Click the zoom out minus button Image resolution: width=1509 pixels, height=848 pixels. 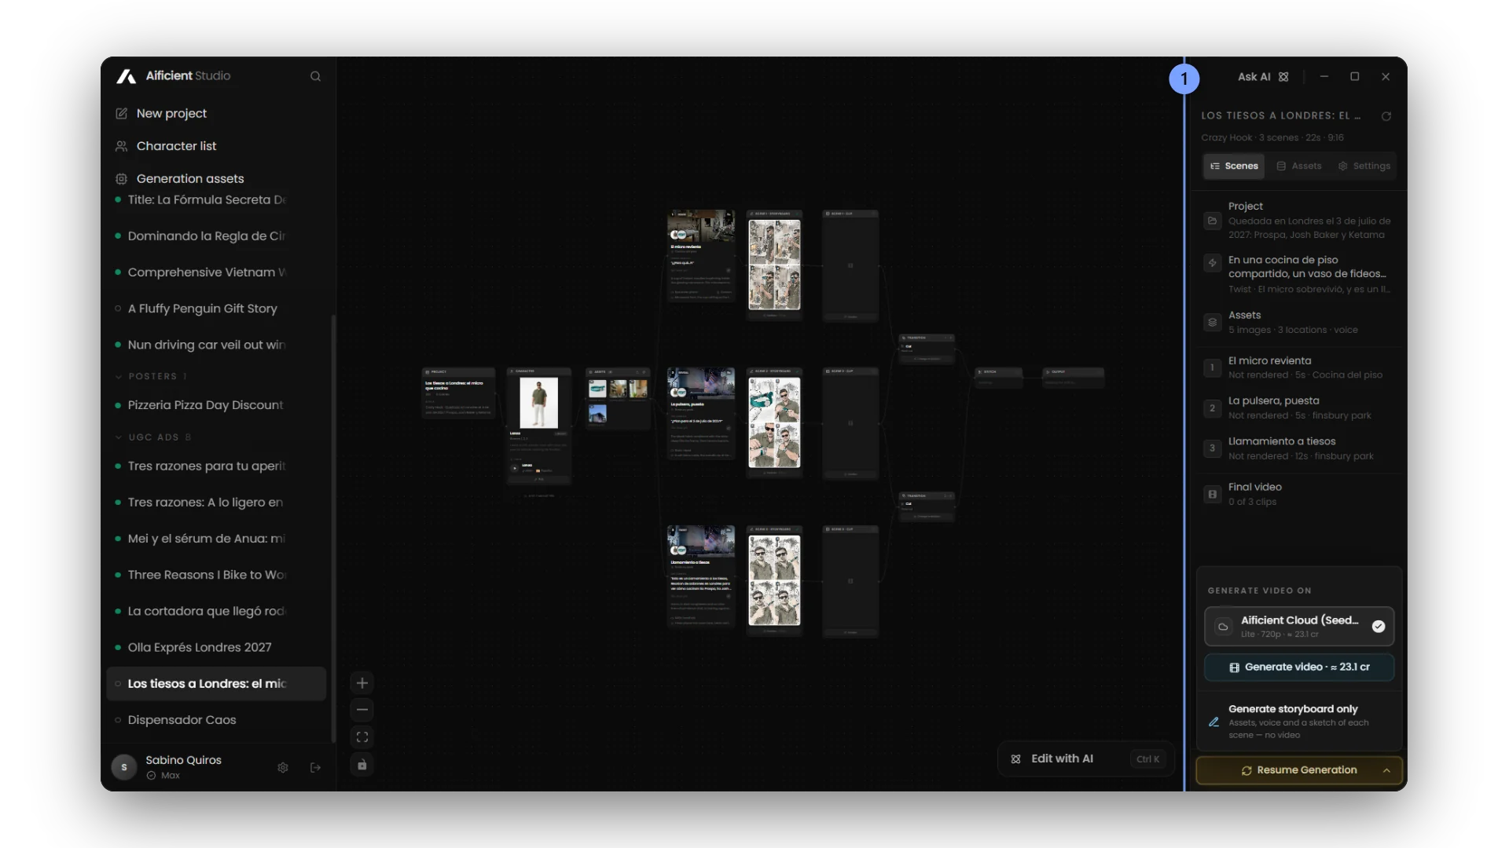point(362,710)
